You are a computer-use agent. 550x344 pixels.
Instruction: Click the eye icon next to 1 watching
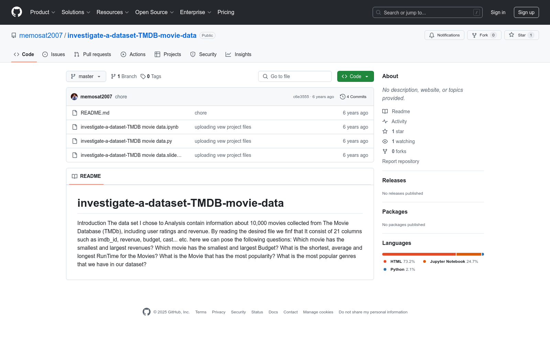coord(385,141)
